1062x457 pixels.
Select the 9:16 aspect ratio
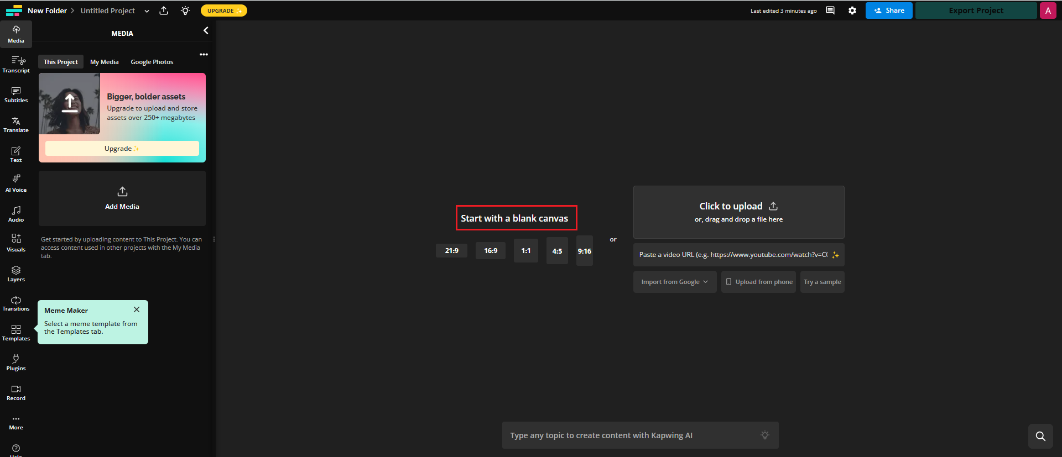tap(585, 251)
